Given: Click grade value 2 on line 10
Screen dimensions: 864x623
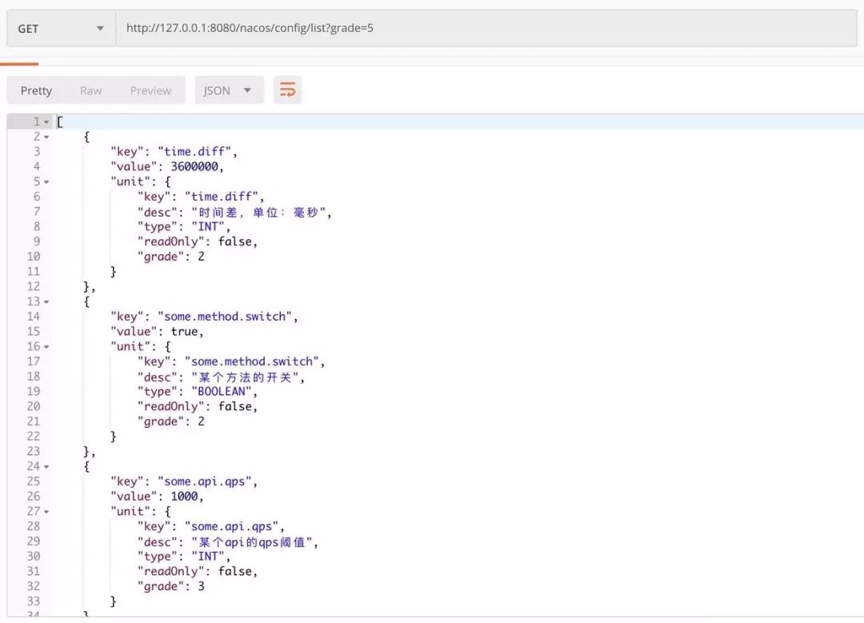Looking at the screenshot, I should (x=201, y=257).
